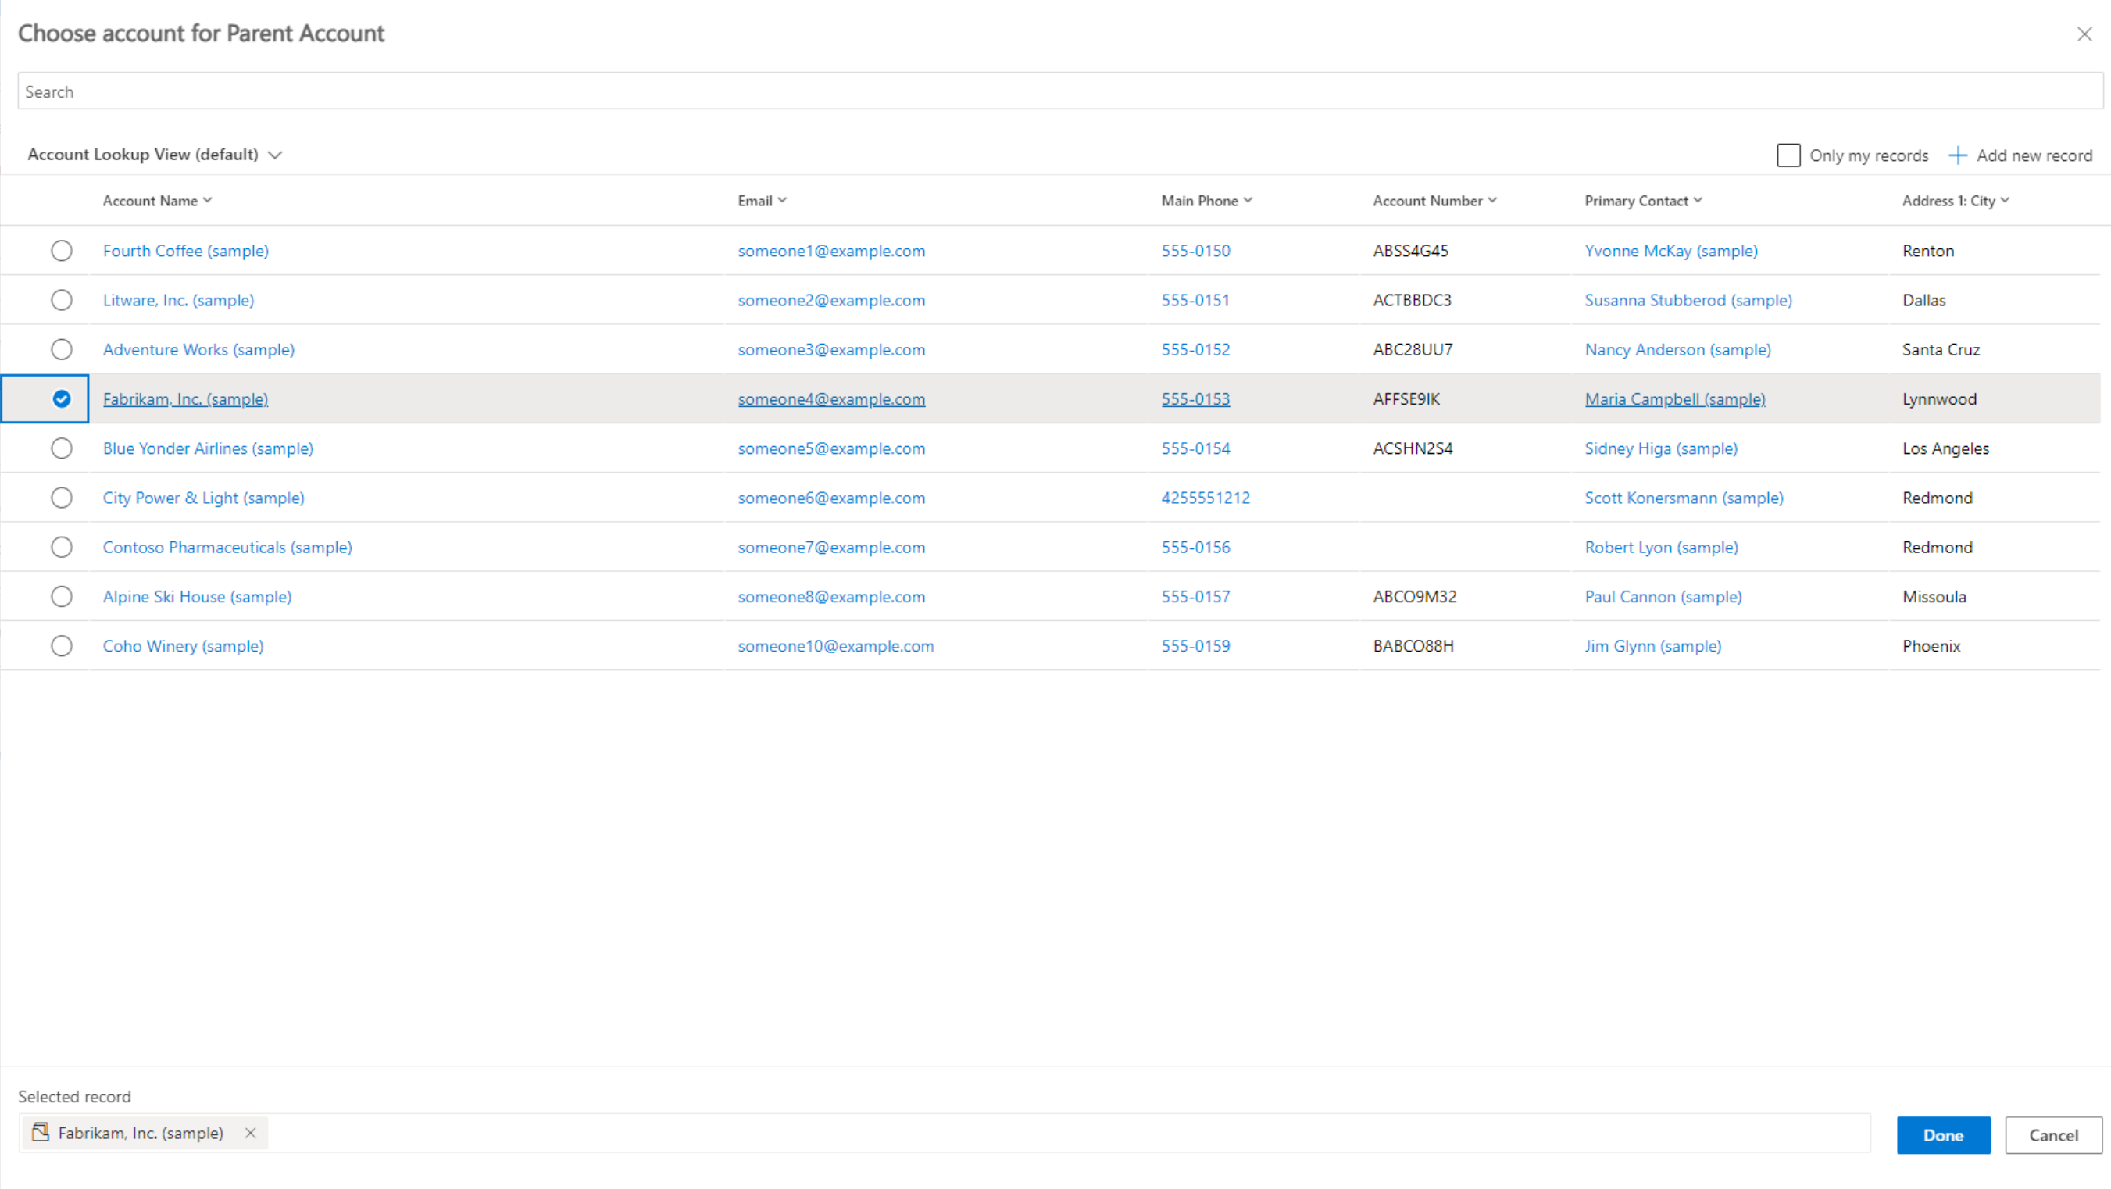Click the Done button to confirm selection
The height and width of the screenshot is (1189, 2111).
click(x=1943, y=1133)
